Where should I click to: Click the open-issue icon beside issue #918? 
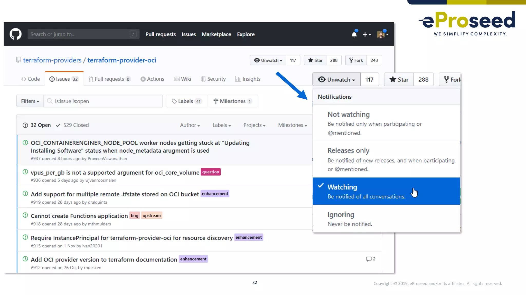point(25,215)
